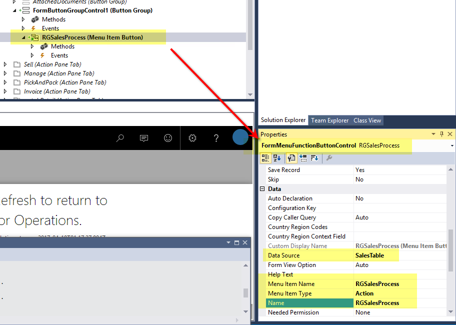Collapse the RGSalesProcess tree node
Viewport: 456px width, 325px height.
pos(23,37)
